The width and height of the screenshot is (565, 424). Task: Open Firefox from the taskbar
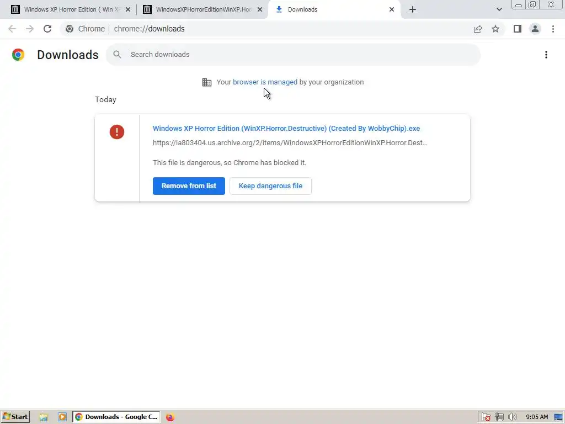(x=170, y=417)
